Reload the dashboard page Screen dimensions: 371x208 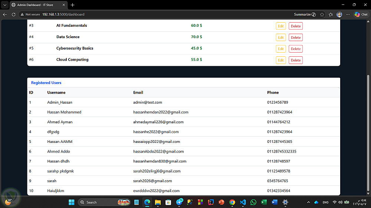pyautogui.click(x=13, y=14)
